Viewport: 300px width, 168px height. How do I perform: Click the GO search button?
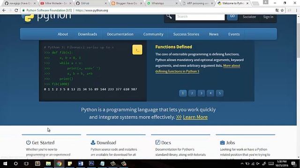pos(232,17)
